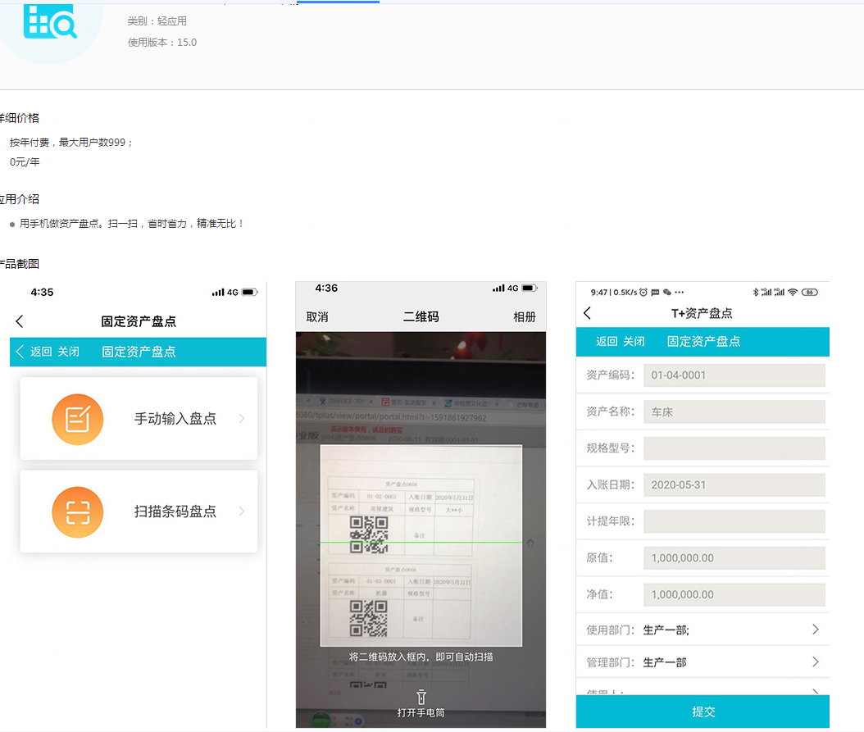Click the flashlight icon in scanner

(421, 698)
